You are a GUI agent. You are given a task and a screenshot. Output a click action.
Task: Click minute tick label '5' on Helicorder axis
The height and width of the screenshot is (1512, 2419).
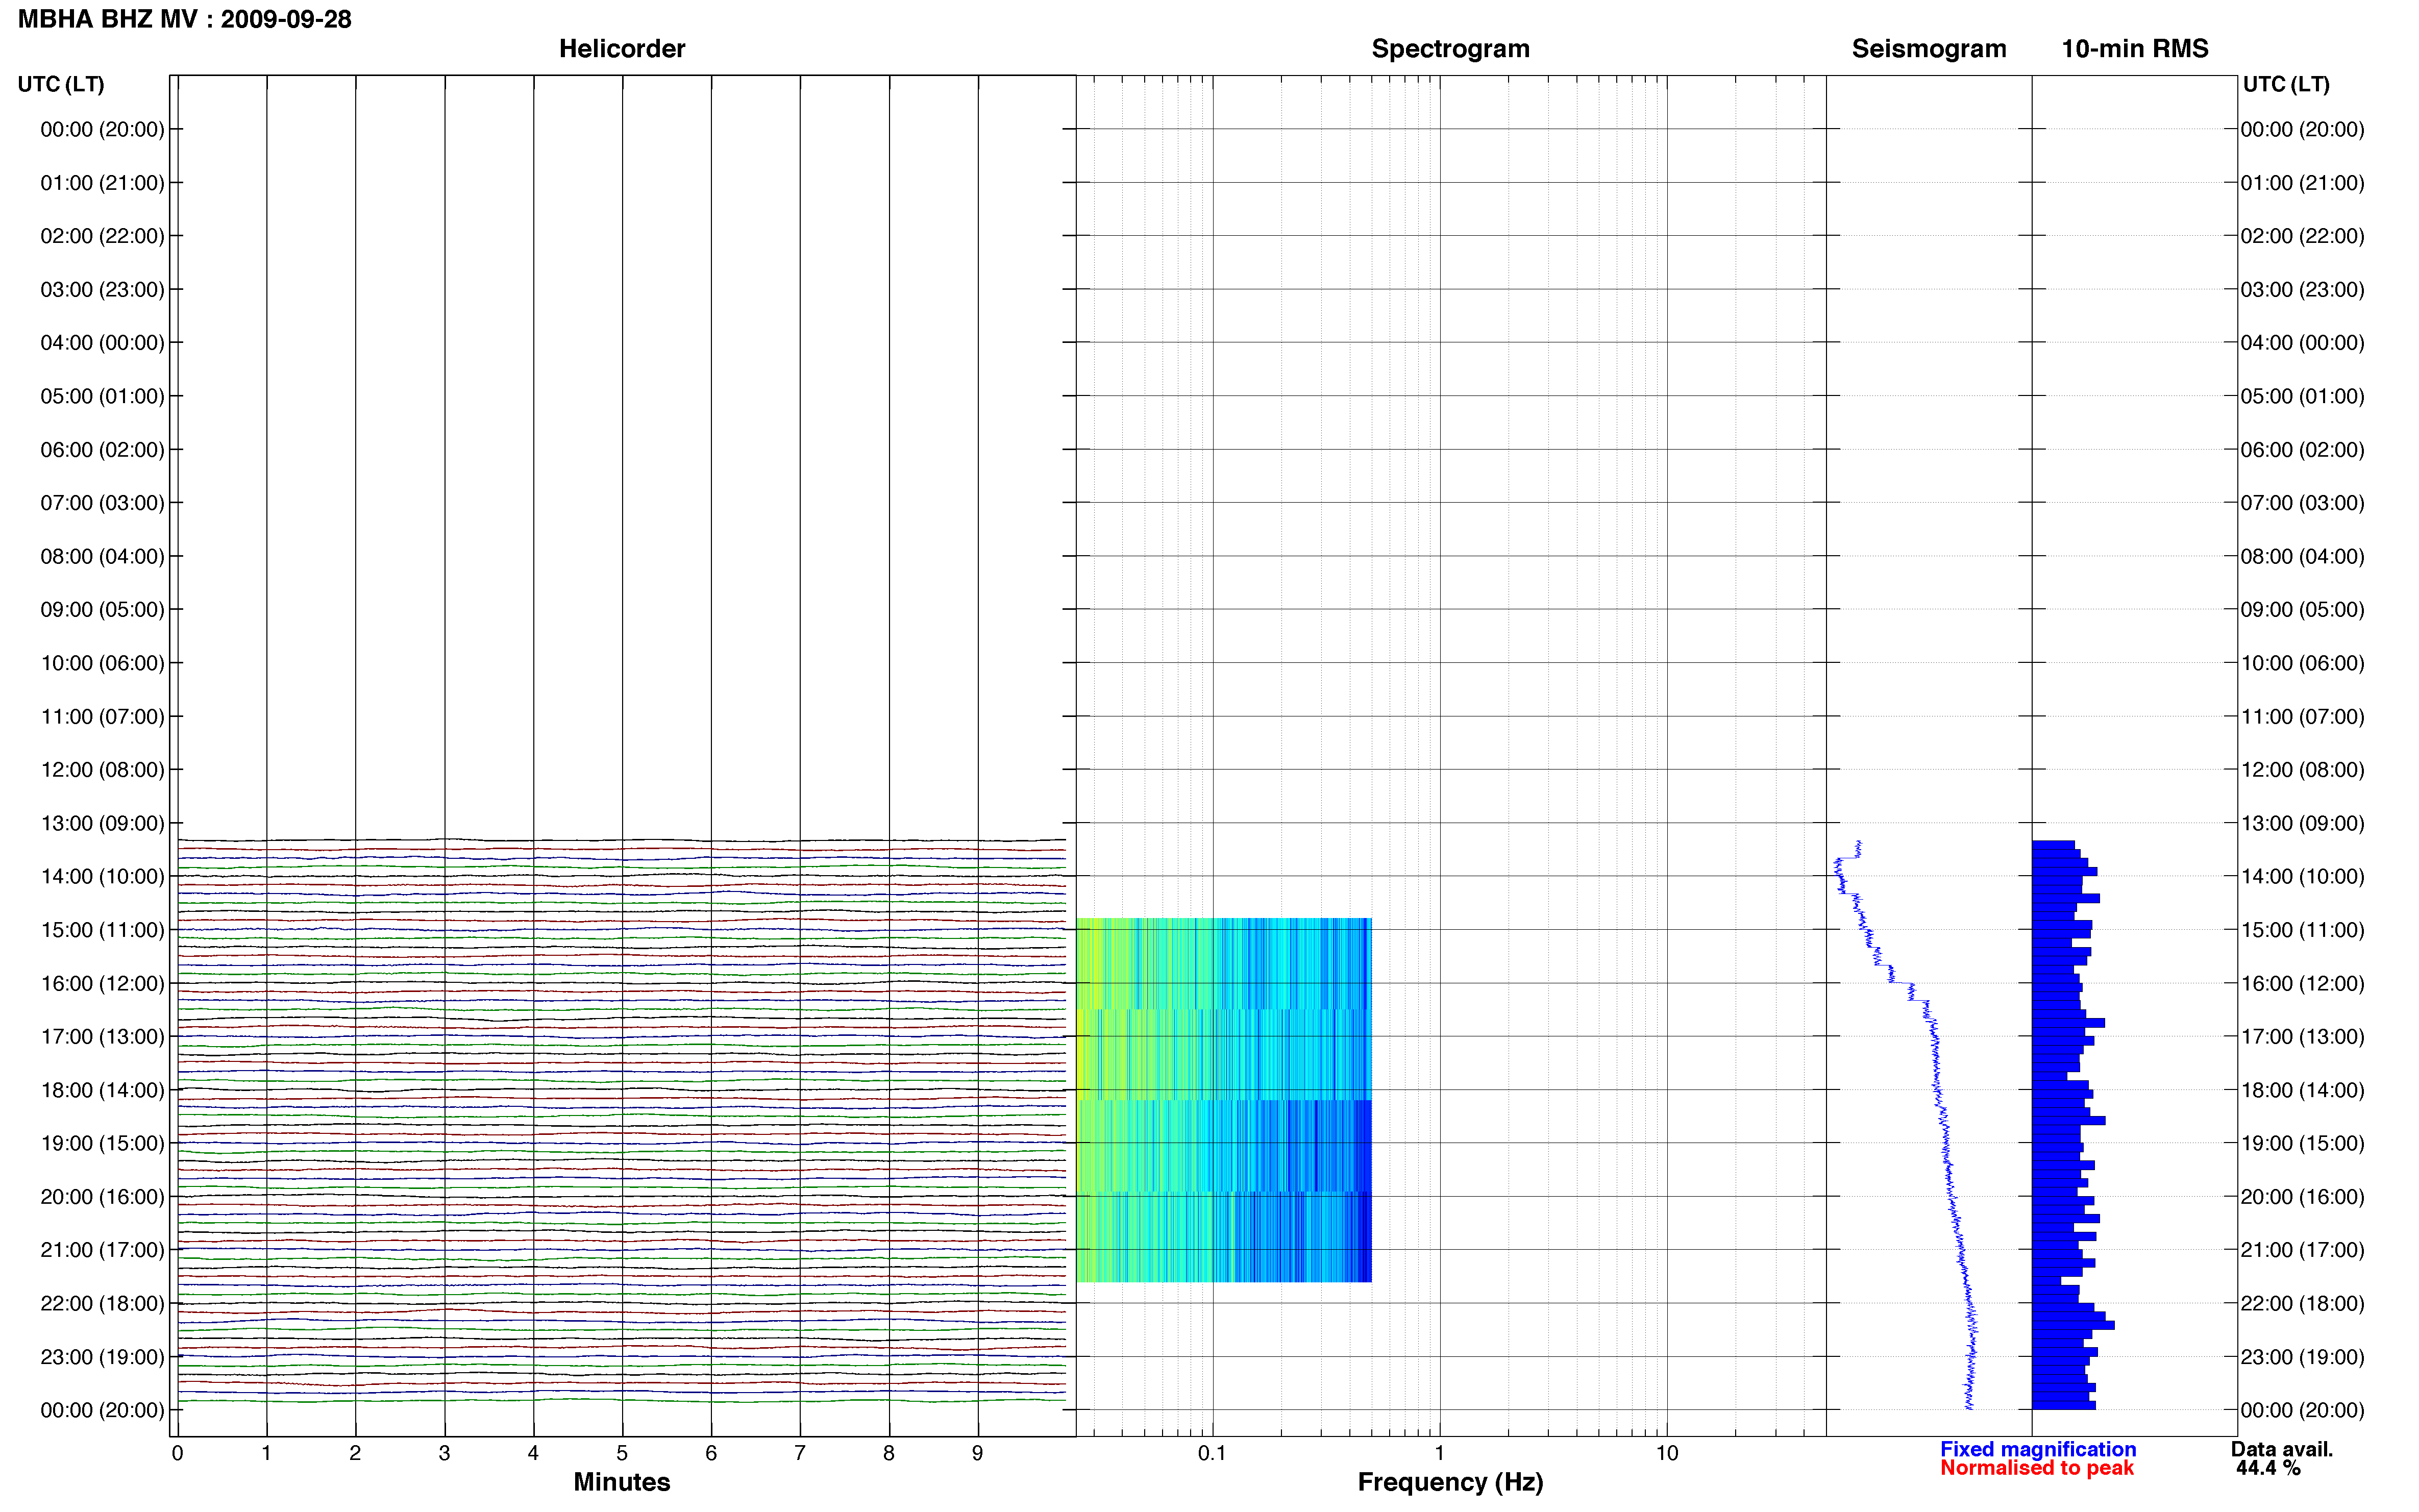coord(622,1453)
